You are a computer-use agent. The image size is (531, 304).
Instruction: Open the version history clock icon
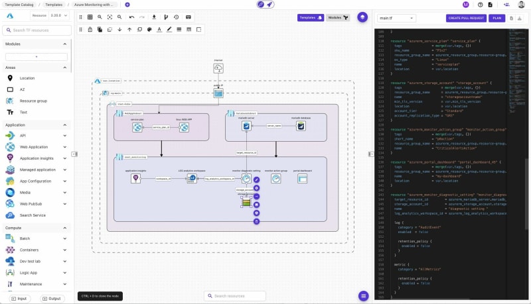click(176, 17)
